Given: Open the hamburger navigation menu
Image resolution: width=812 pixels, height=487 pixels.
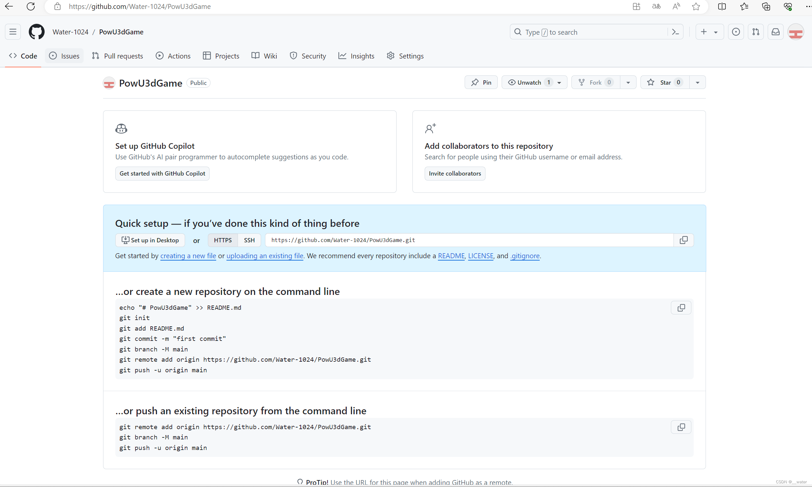Looking at the screenshot, I should pyautogui.click(x=13, y=32).
